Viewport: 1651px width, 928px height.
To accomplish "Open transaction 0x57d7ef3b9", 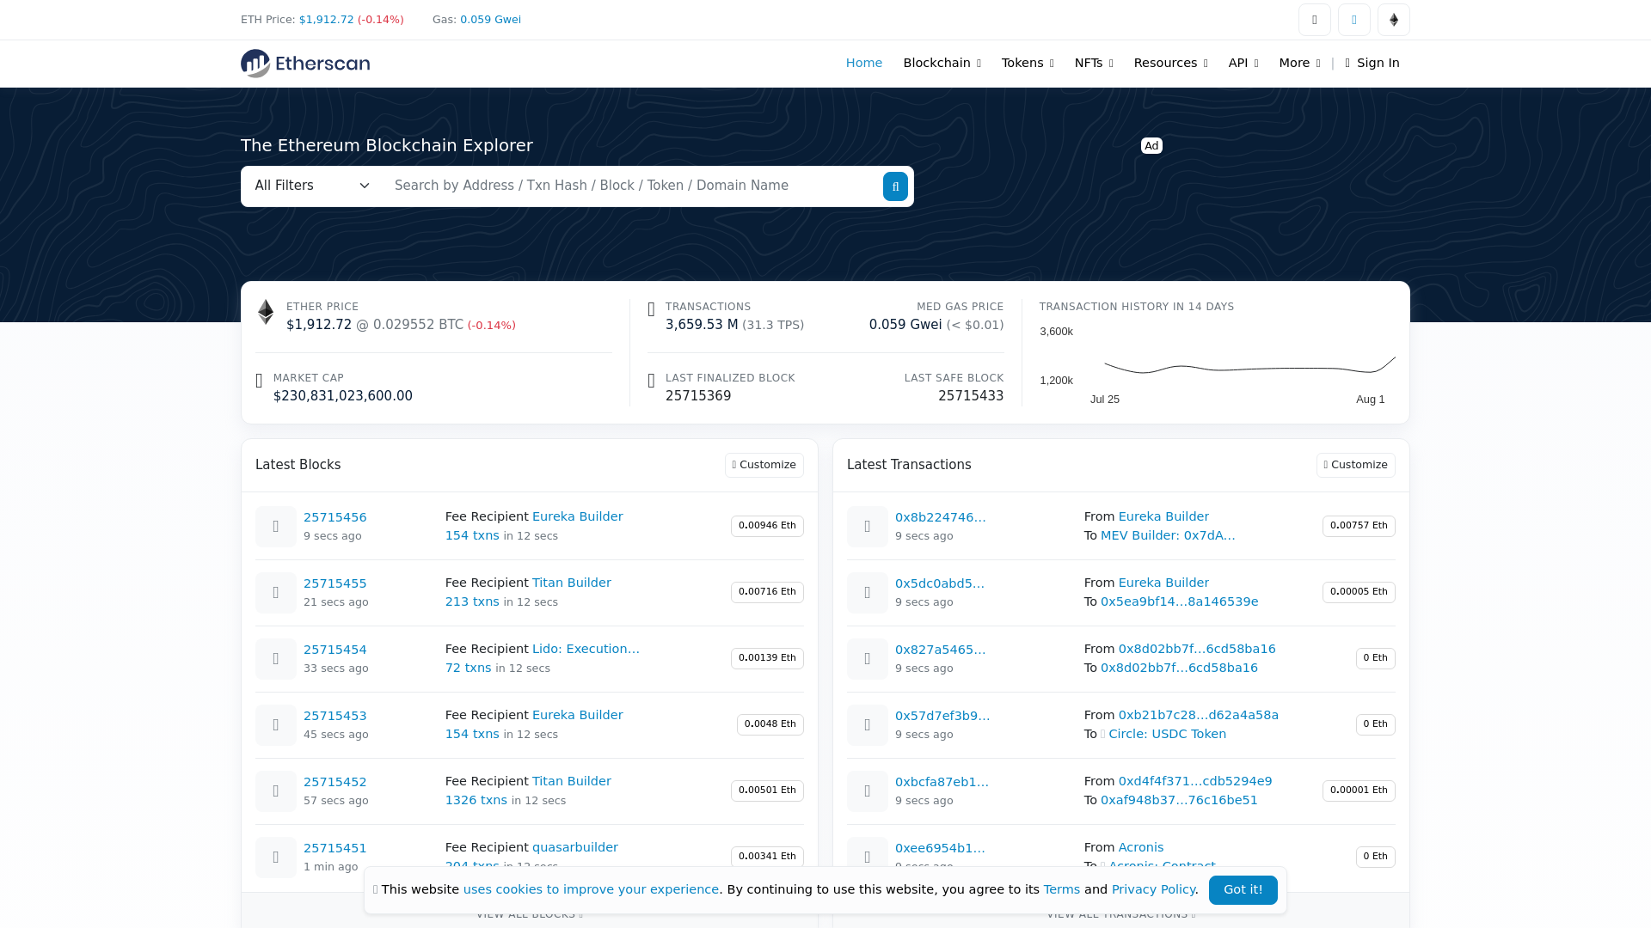I will coord(942,716).
